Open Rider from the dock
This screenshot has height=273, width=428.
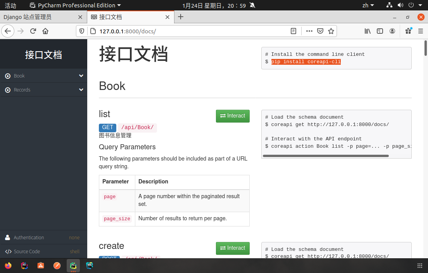pyautogui.click(x=24, y=265)
